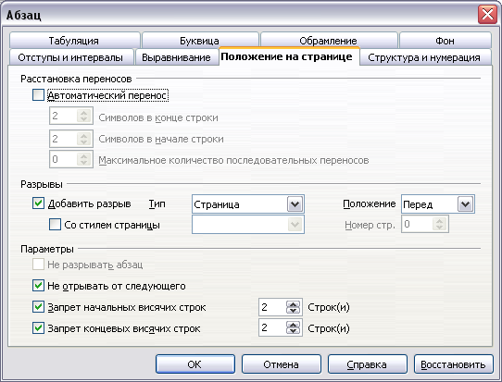Select the Положение на странице tab
This screenshot has height=382, width=502.
click(289, 56)
